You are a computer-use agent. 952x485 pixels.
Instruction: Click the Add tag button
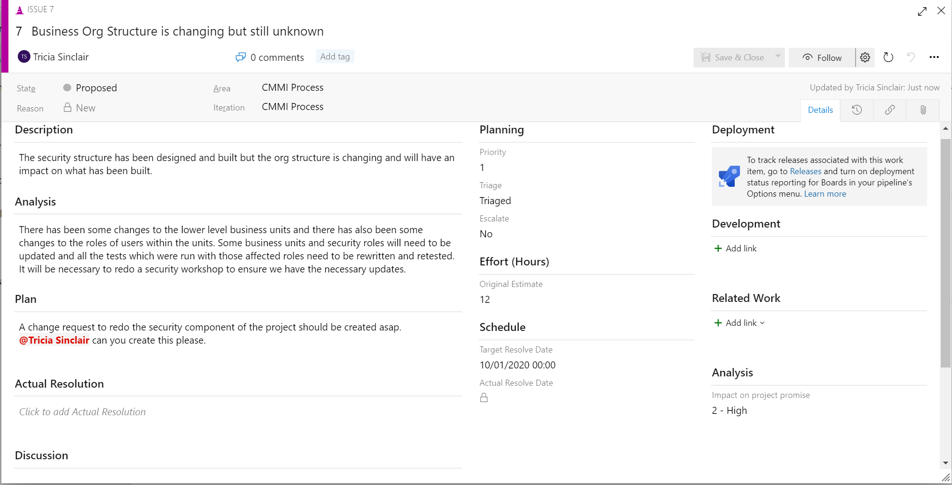[335, 56]
